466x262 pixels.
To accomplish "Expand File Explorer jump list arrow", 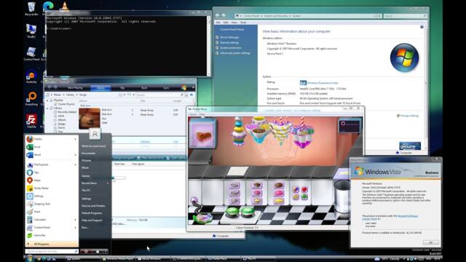I will (75, 164).
